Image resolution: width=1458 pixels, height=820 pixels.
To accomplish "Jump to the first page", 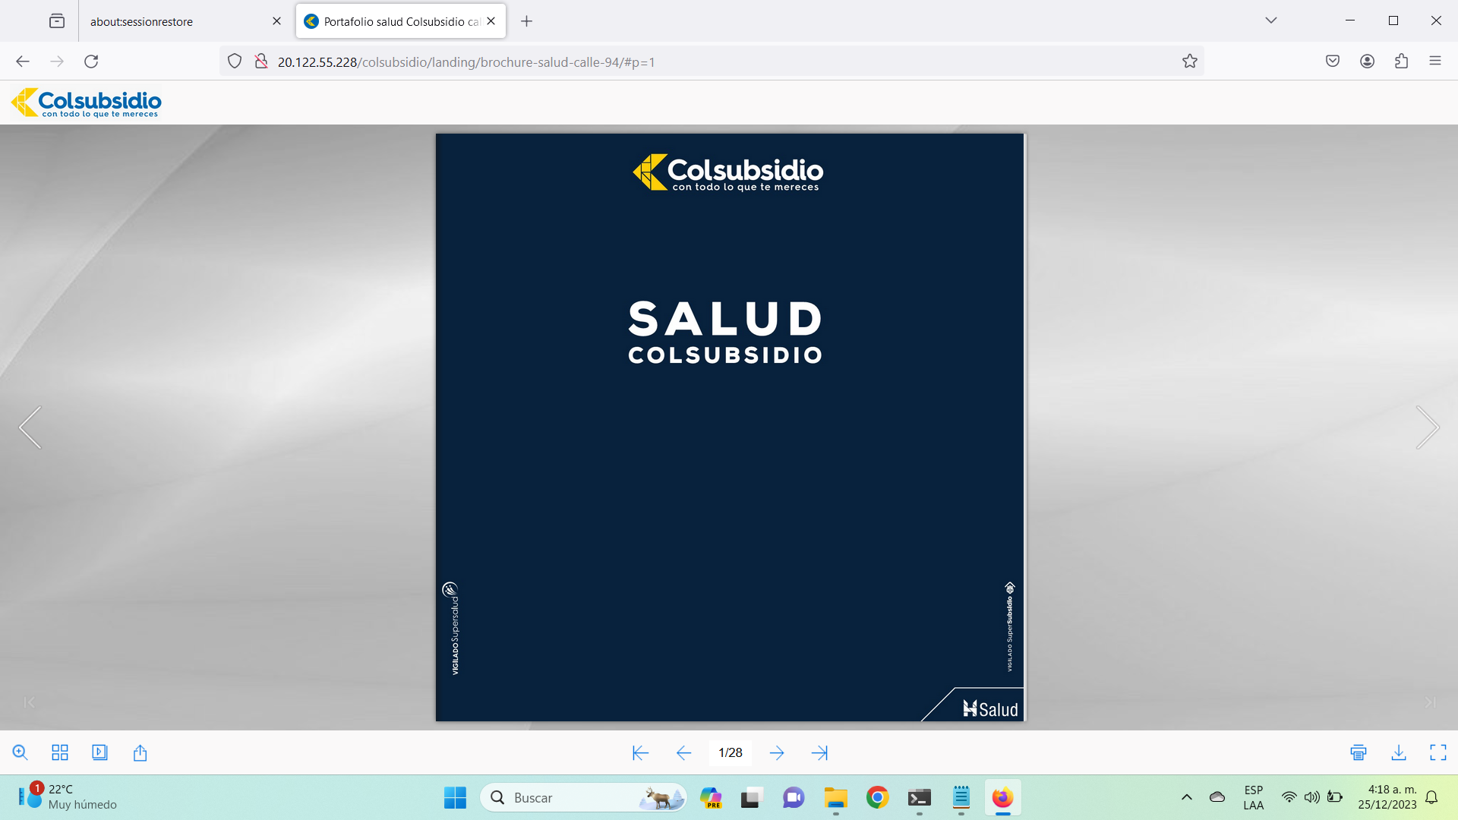I will pyautogui.click(x=640, y=752).
